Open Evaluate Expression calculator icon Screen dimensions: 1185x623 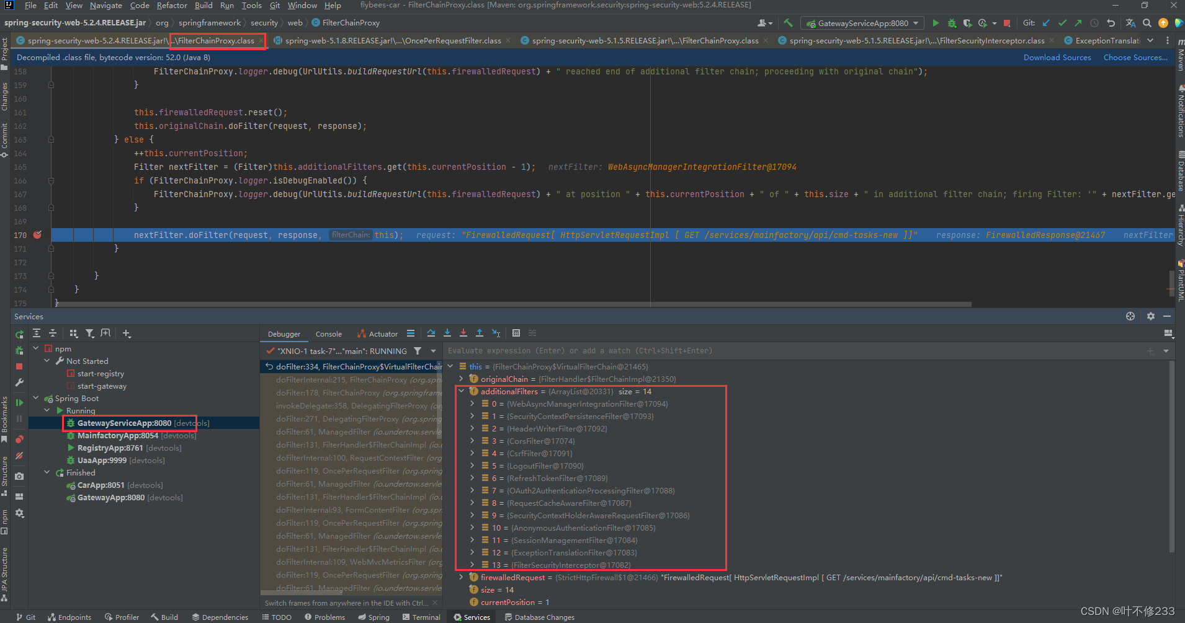pyautogui.click(x=516, y=334)
